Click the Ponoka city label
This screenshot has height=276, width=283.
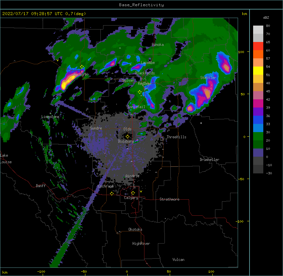click(x=158, y=45)
